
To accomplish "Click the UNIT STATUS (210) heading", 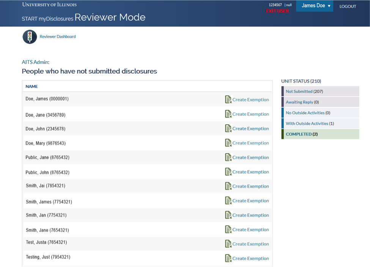I will (301, 81).
